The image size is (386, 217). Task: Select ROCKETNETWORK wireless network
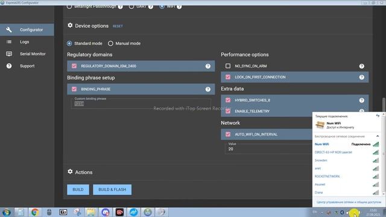(347, 177)
